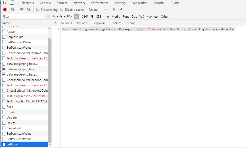
Task: Enable the Disable cache checkbox
Action: pyautogui.click(x=62, y=9)
